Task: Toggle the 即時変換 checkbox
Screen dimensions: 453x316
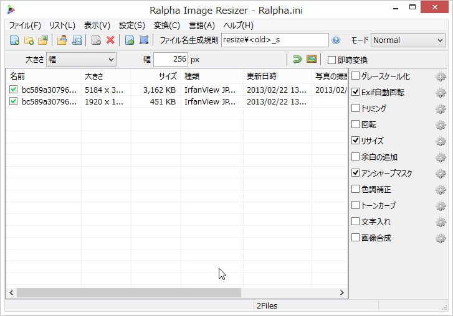Action: coord(331,60)
